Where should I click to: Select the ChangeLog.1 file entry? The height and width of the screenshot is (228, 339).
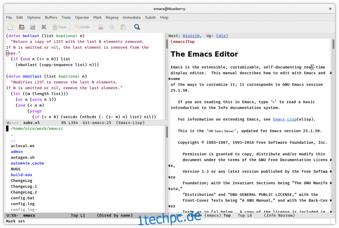(x=24, y=186)
